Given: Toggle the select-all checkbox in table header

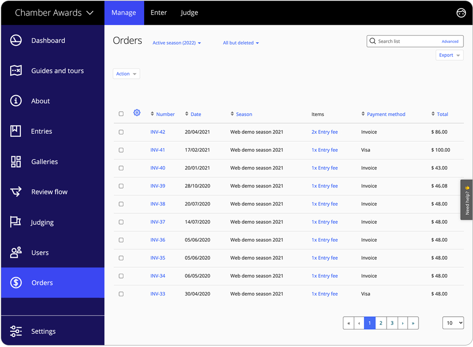Looking at the screenshot, I should click(x=121, y=113).
